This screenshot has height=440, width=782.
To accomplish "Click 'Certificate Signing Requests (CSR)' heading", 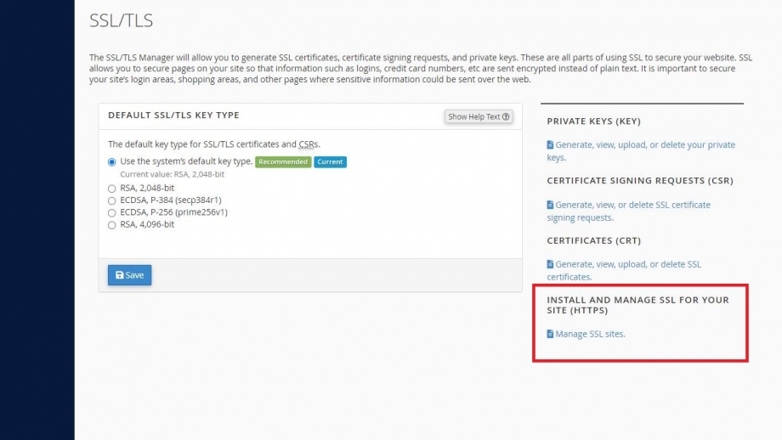I will coord(640,180).
